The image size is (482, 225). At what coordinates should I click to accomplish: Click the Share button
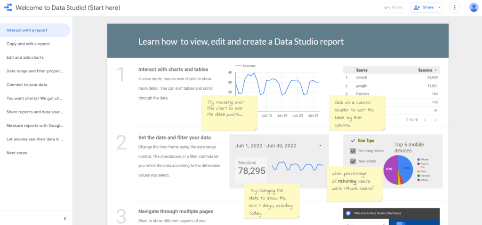424,8
